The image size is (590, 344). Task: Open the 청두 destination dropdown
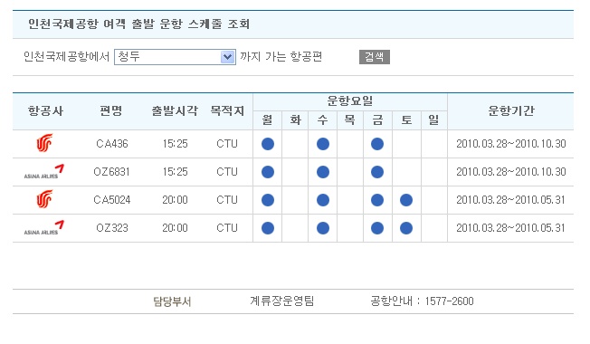[175, 57]
